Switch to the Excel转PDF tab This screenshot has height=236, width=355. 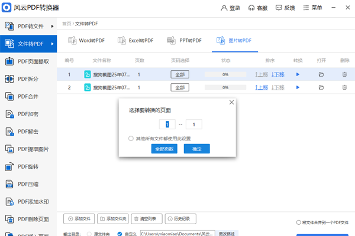coord(137,41)
